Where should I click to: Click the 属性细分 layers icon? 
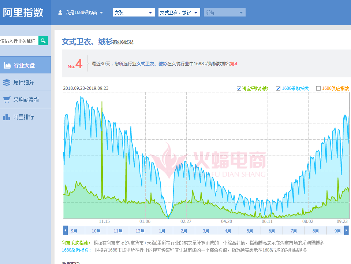pyautogui.click(x=7, y=82)
